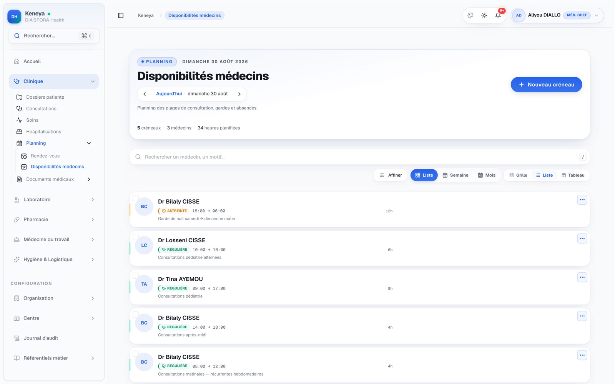Image resolution: width=615 pixels, height=384 pixels.
Task: Click Keneya breadcrumb link
Action: (146, 15)
